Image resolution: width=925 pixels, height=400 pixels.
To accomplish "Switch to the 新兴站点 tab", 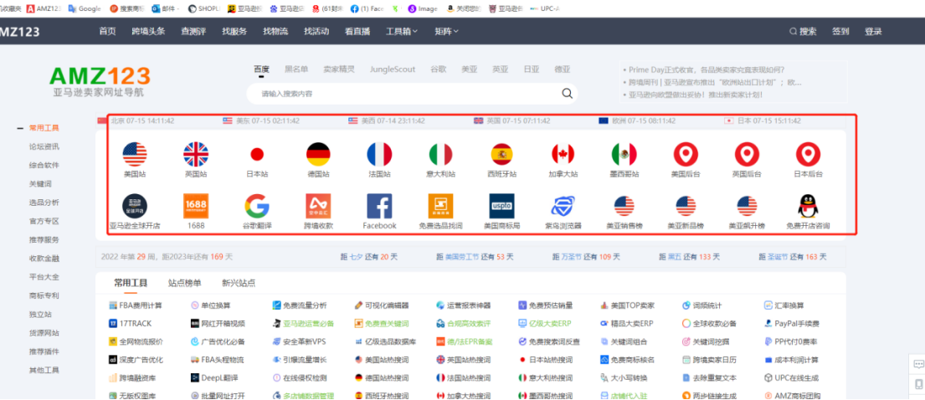I will click(239, 283).
